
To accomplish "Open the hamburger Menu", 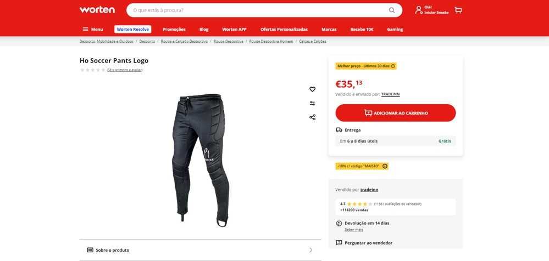I will pyautogui.click(x=92, y=30).
